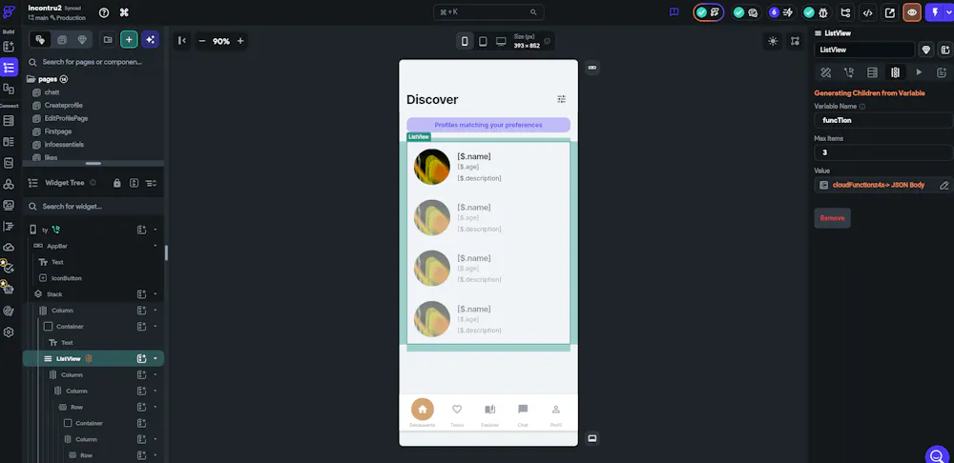The height and width of the screenshot is (463, 954).
Task: Click the Variable Name field funcTion
Action: point(883,120)
